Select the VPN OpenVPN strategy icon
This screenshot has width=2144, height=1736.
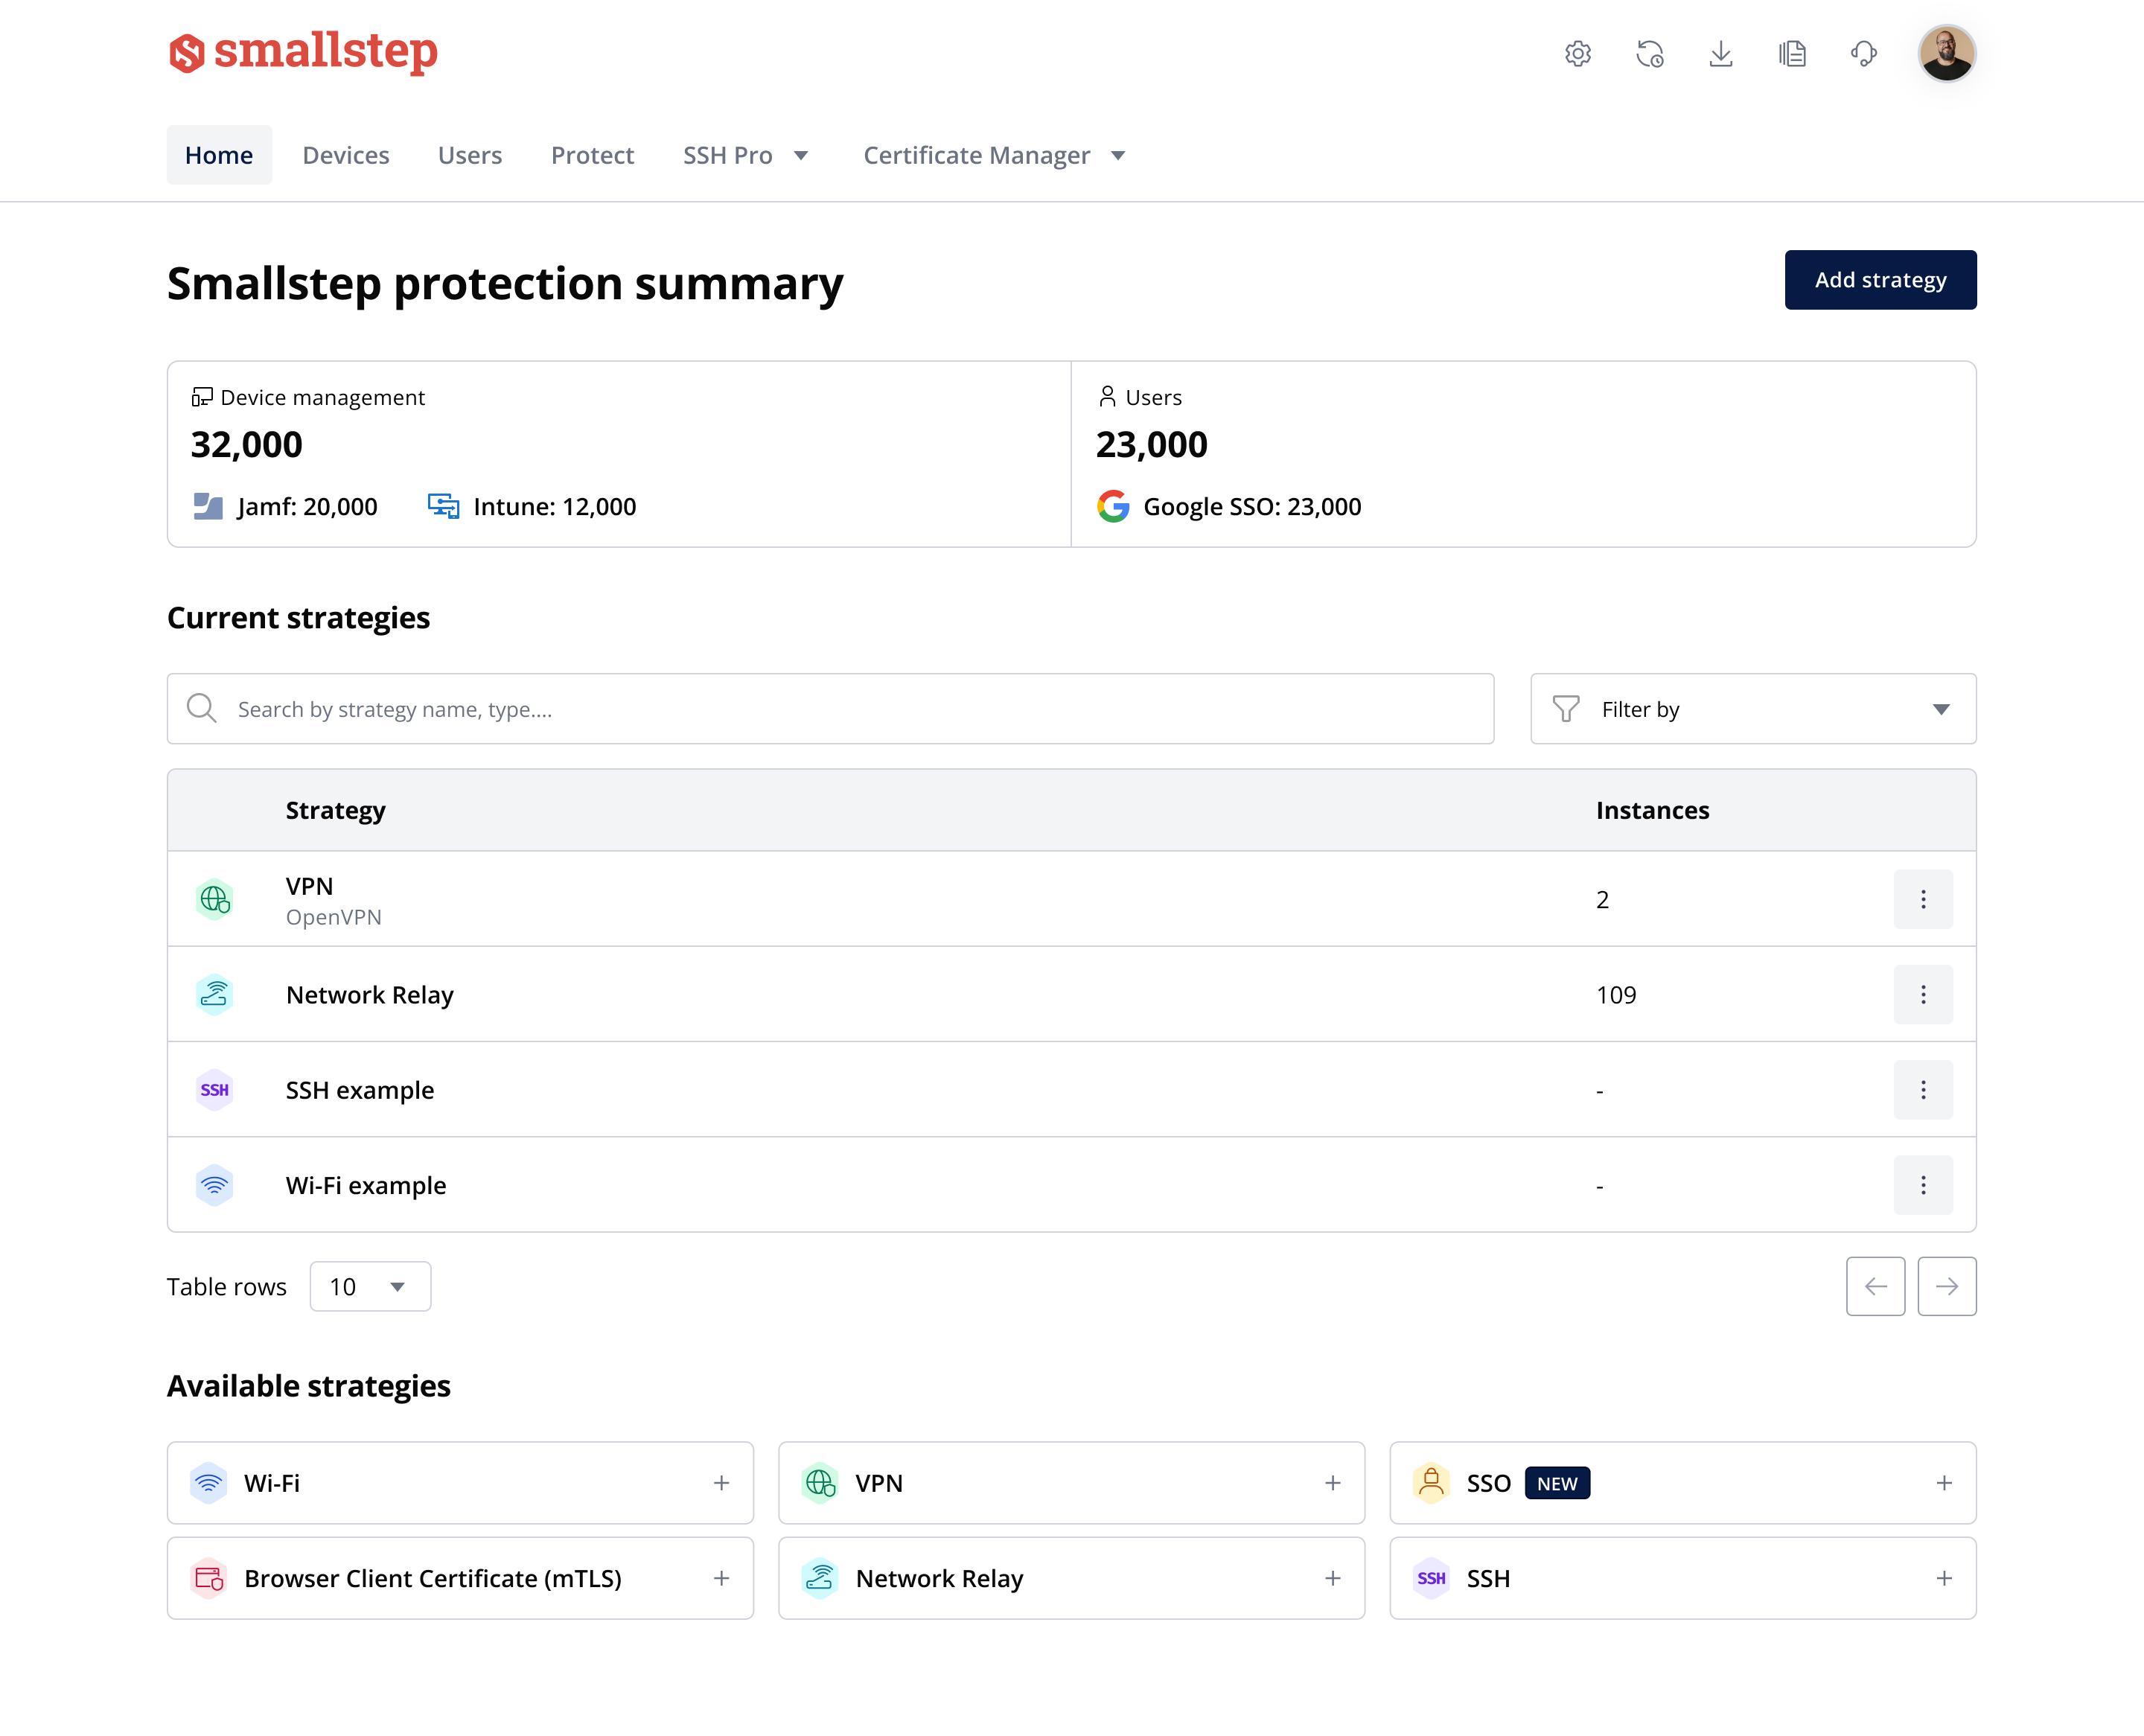click(215, 899)
